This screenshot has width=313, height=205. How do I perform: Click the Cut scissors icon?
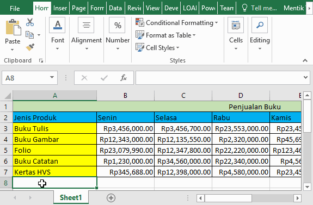[x=30, y=22]
